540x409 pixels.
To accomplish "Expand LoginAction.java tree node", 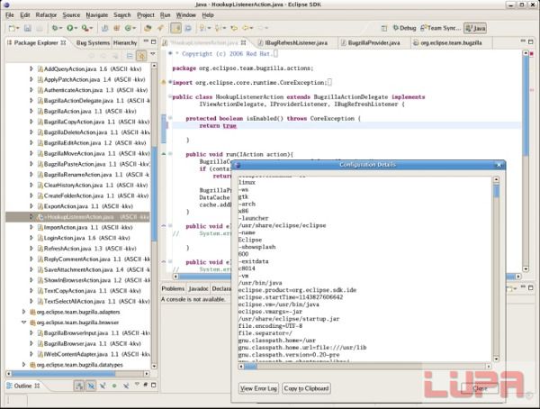I will point(31,238).
